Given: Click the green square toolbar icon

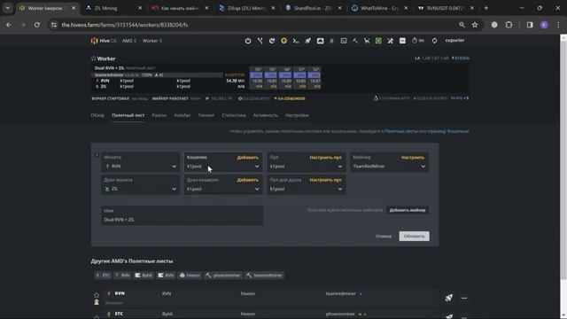Looking at the screenshot, I should click(378, 41).
